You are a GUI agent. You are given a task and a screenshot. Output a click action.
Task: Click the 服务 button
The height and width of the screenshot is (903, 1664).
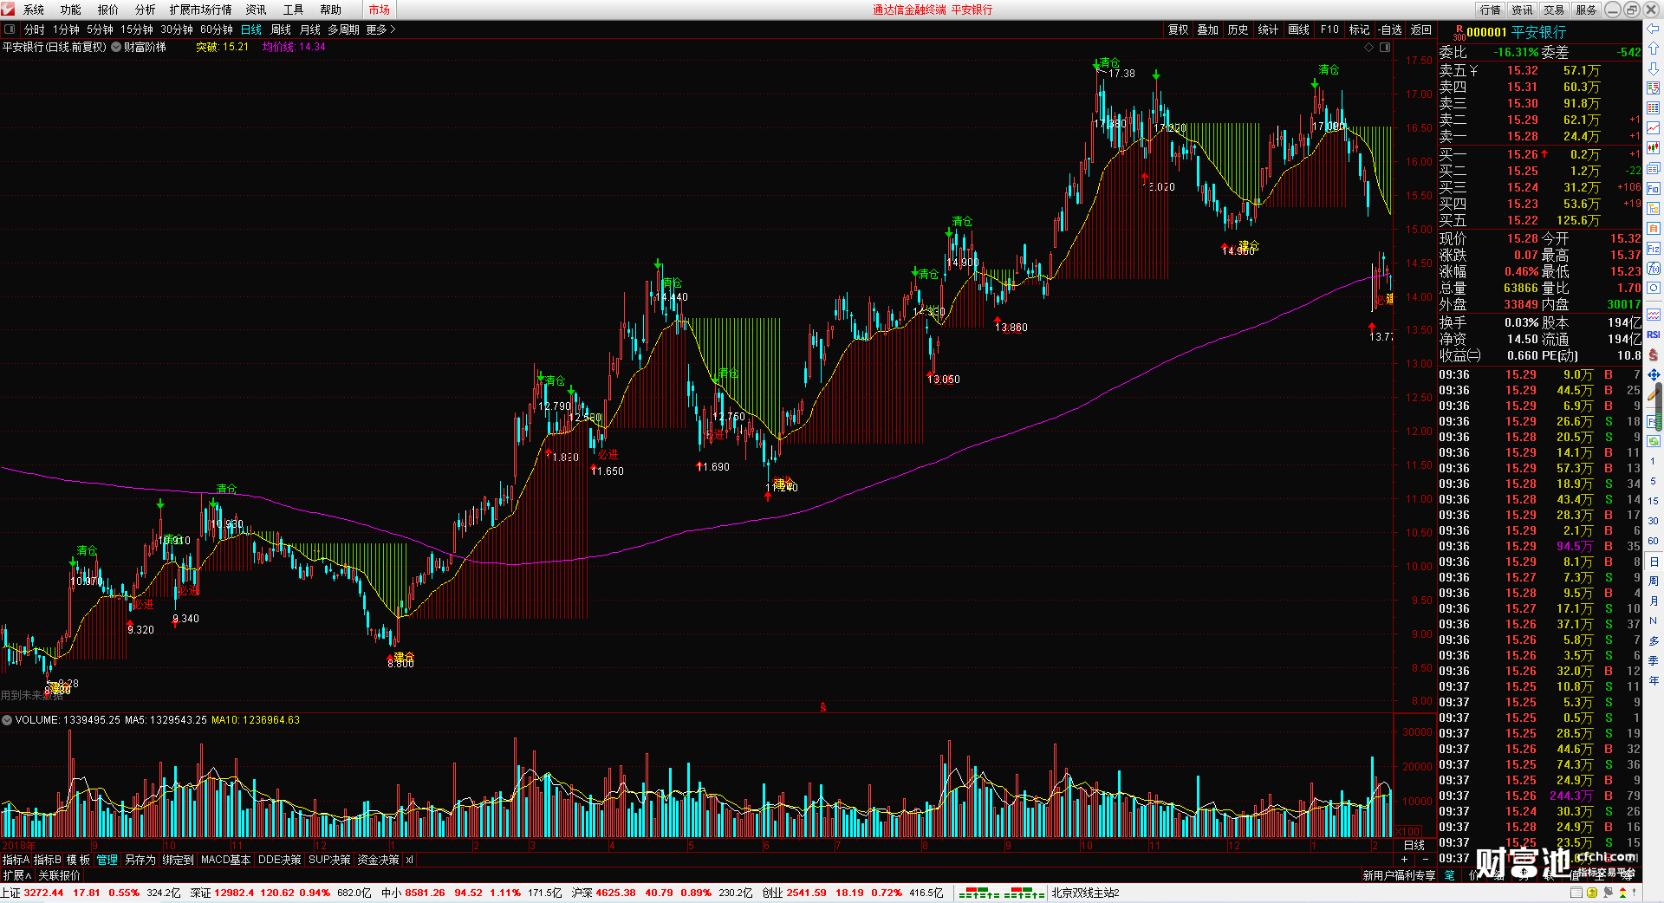[1586, 10]
